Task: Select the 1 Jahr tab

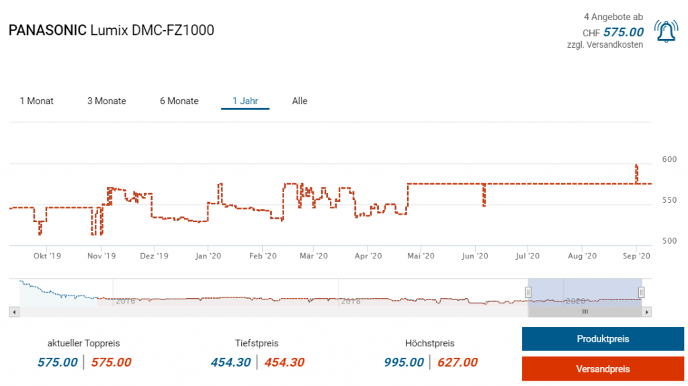Action: [x=245, y=101]
